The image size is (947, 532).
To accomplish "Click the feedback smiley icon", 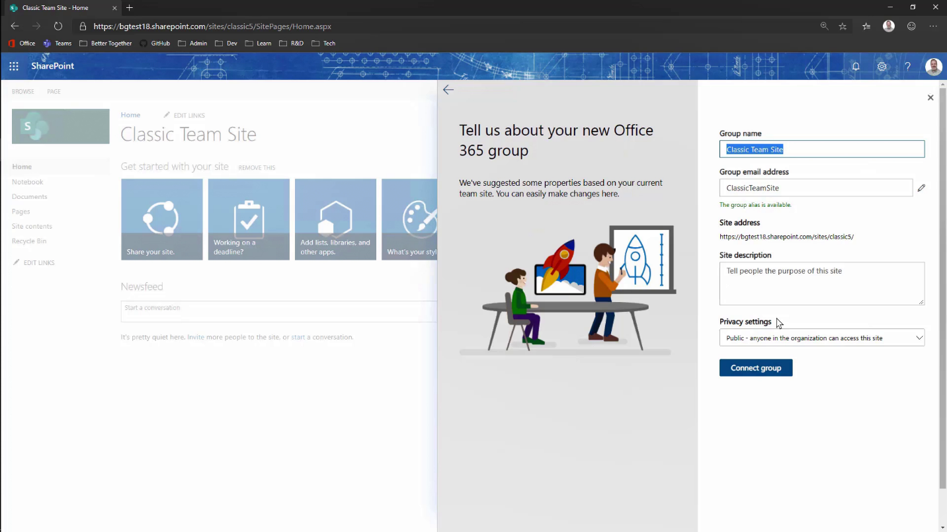I will [x=911, y=26].
